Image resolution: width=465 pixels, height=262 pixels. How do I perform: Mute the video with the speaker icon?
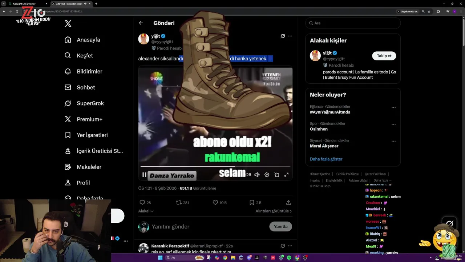coord(257,175)
